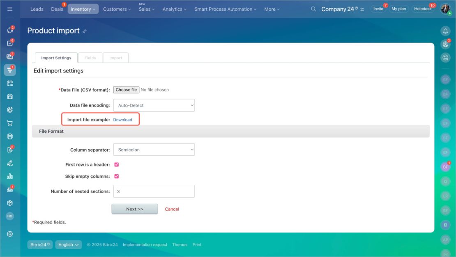Open the notifications bell icon
This screenshot has width=456, height=257.
pos(445,31)
